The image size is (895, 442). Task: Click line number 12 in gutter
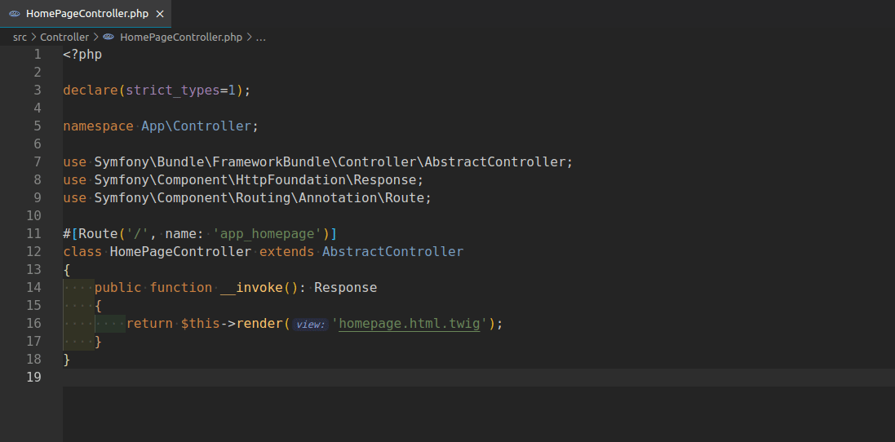click(x=33, y=251)
